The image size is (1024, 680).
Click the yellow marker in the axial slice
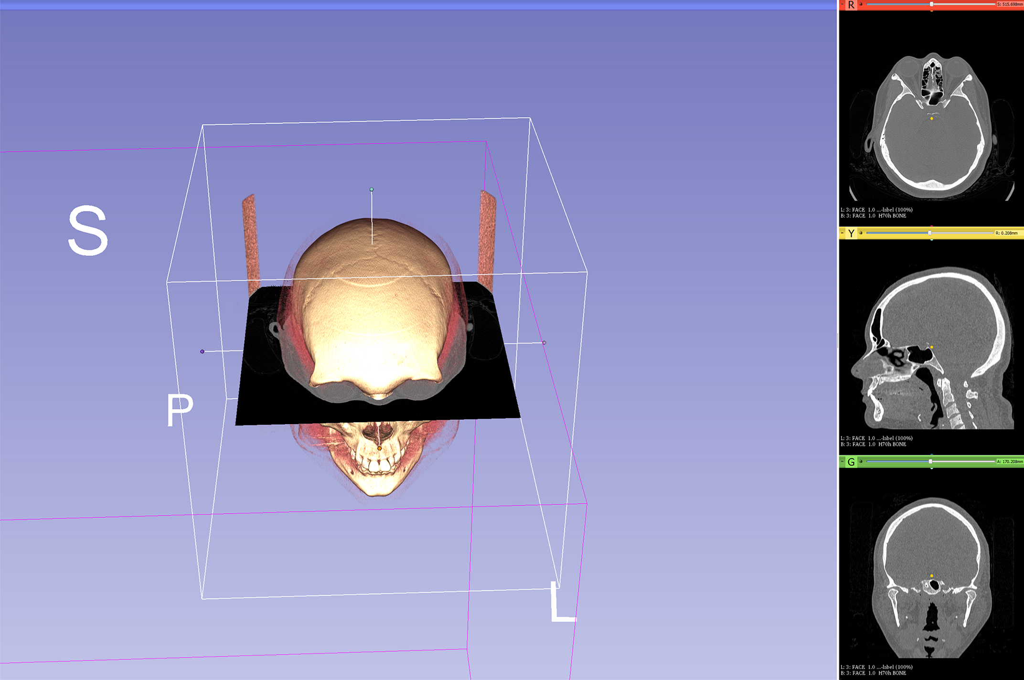pos(932,118)
